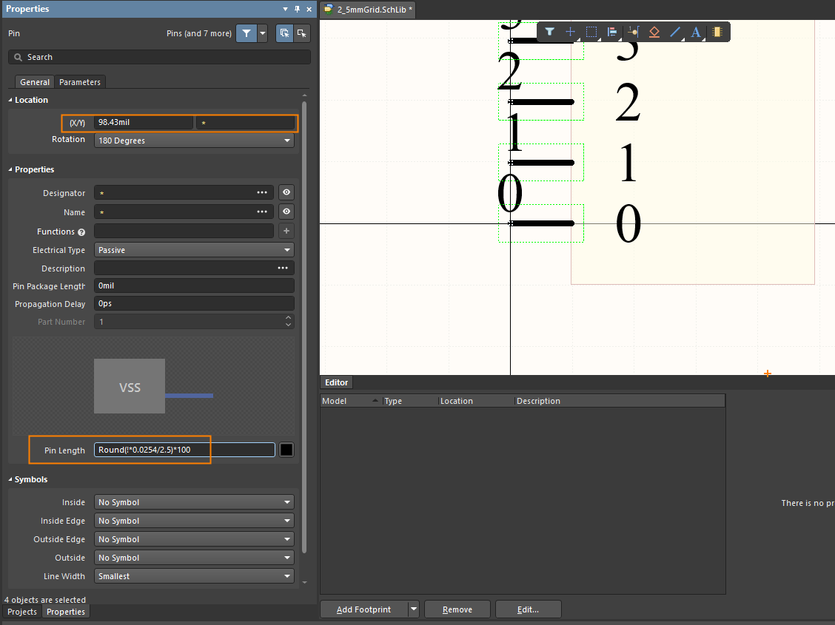Choose the Place Line tool

pos(675,32)
